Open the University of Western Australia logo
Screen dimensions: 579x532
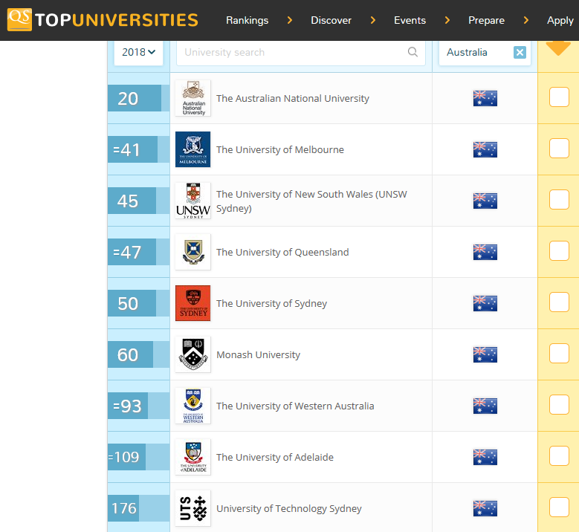tap(193, 406)
